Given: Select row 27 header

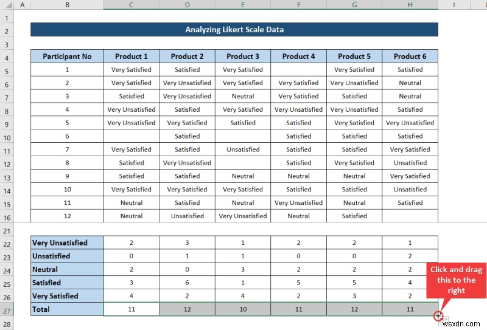Looking at the screenshot, I should point(7,311).
